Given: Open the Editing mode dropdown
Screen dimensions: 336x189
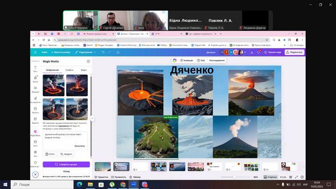Looking at the screenshot, I should click(85, 52).
